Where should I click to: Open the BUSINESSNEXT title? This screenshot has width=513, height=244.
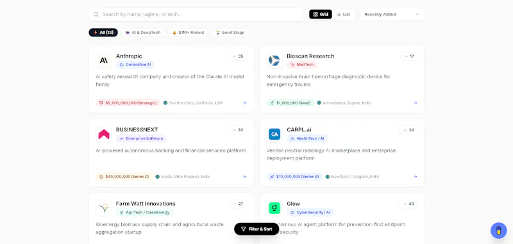tap(137, 129)
